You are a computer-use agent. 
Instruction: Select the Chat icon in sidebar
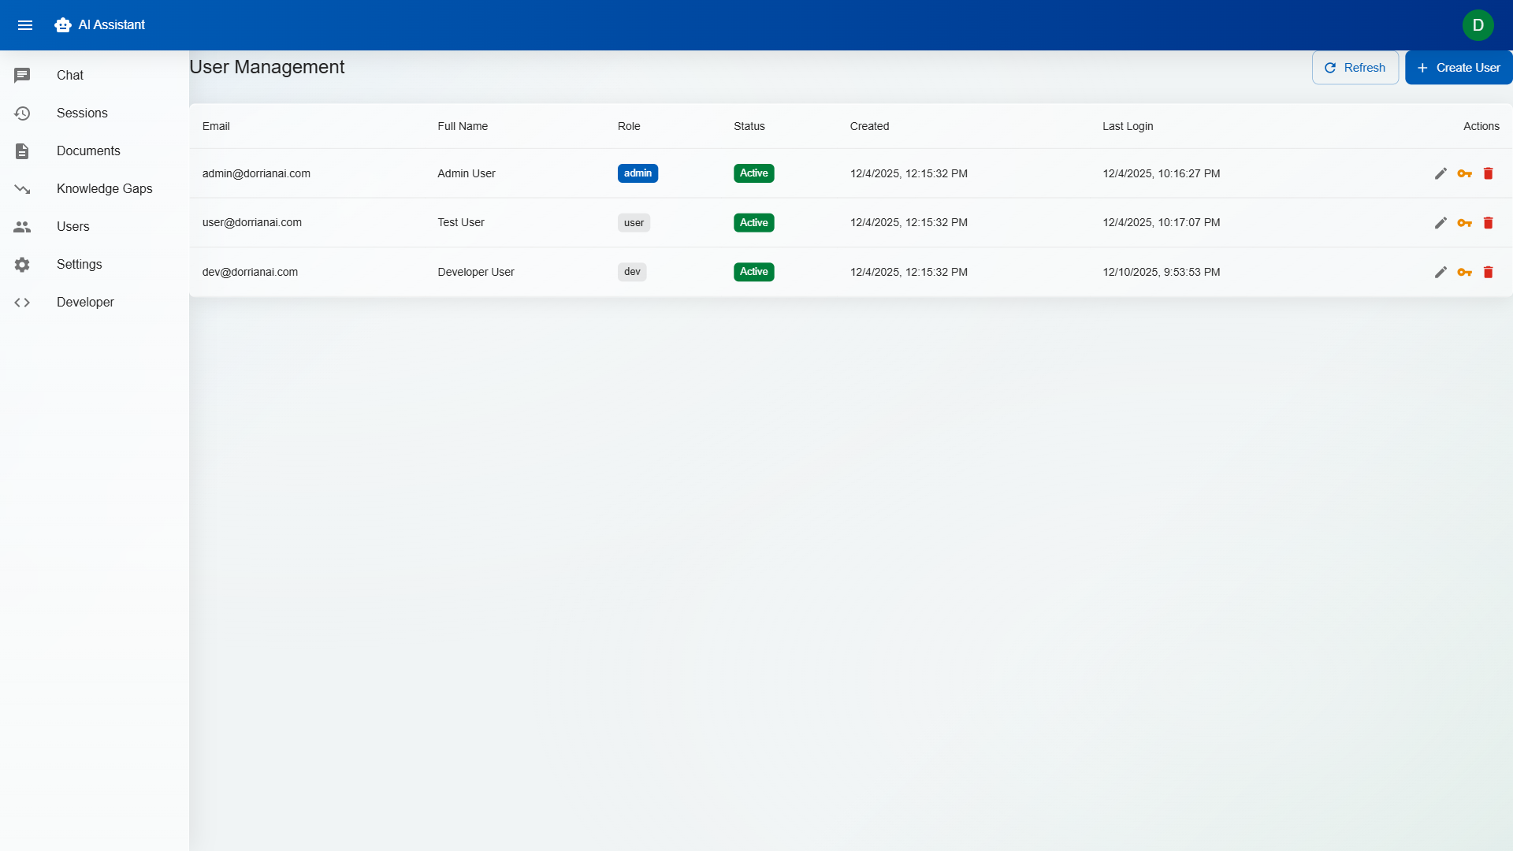coord(22,75)
